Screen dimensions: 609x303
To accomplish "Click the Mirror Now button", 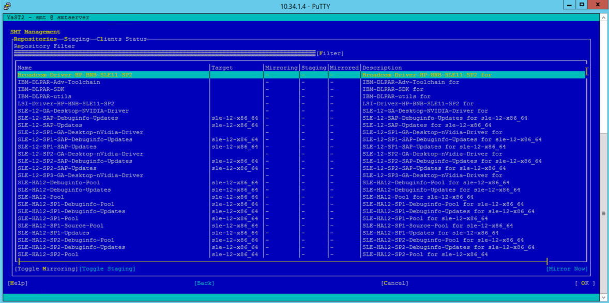I will (x=567, y=269).
